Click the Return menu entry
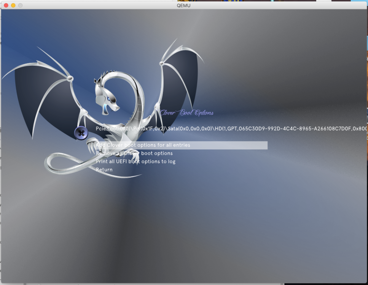Image resolution: width=368 pixels, height=285 pixels. (x=104, y=170)
